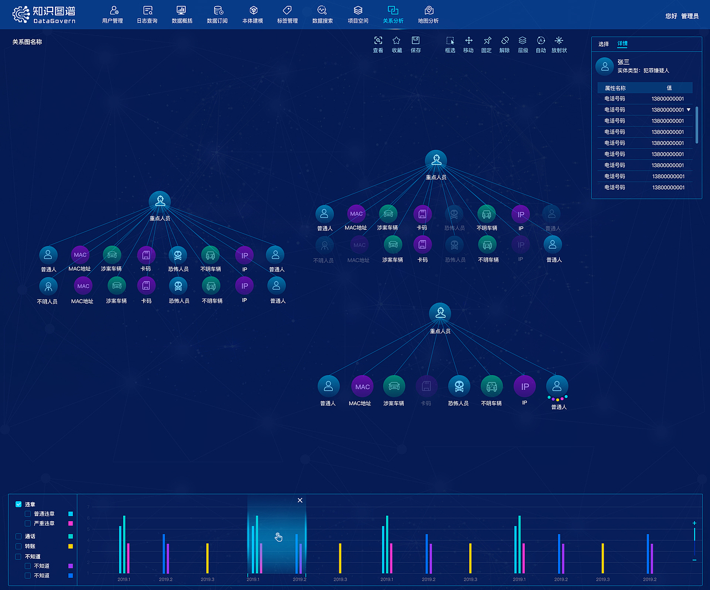The width and height of the screenshot is (710, 590).
Task: Check the 不知道 checkbox with the purple swatch
Action: (28, 566)
